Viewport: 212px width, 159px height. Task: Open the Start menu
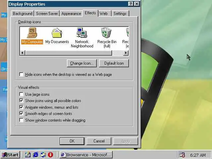tap(10, 155)
